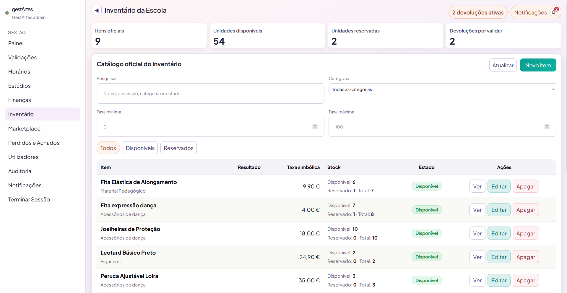The height and width of the screenshot is (293, 567).
Task: Open Horários in sidebar
Action: [43, 71]
